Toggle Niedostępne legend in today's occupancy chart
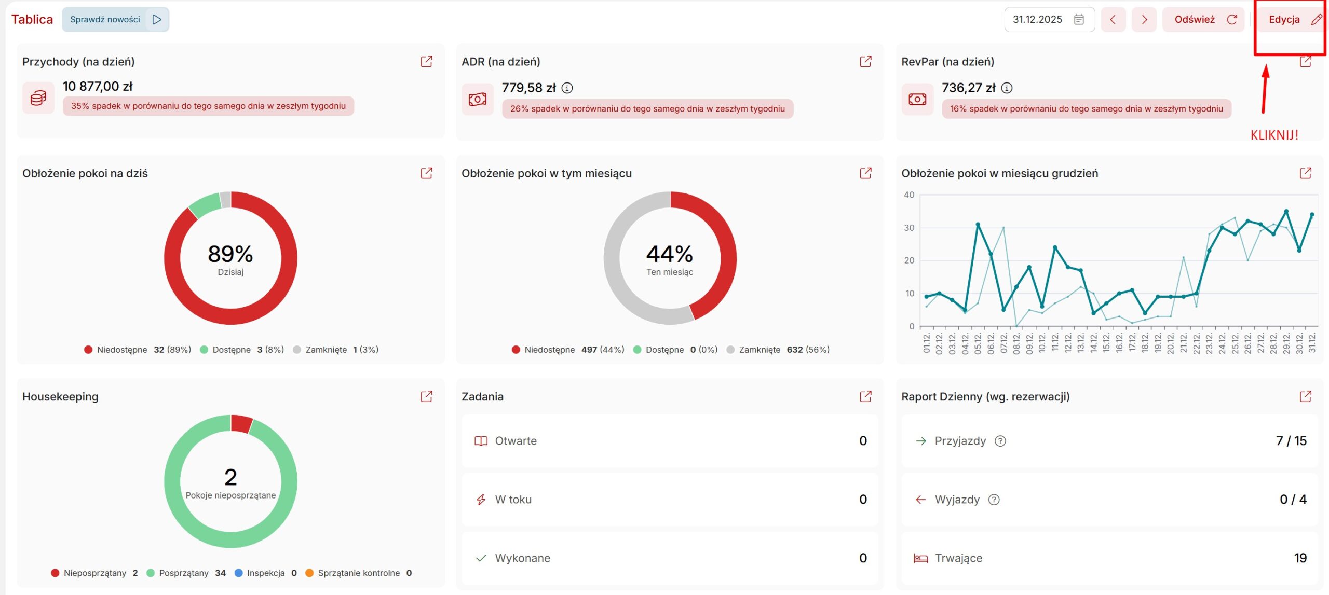This screenshot has height=595, width=1329. pyautogui.click(x=122, y=350)
